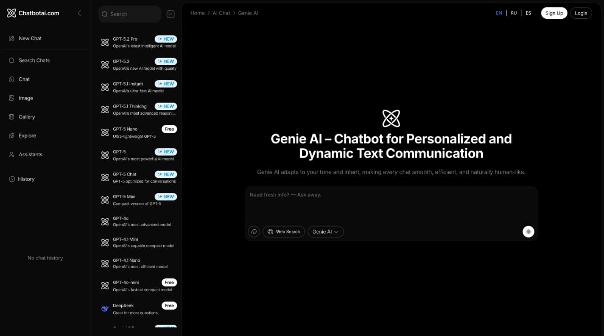Click the Free badge on GPT-5 Nano
The width and height of the screenshot is (604, 336).
[169, 129]
